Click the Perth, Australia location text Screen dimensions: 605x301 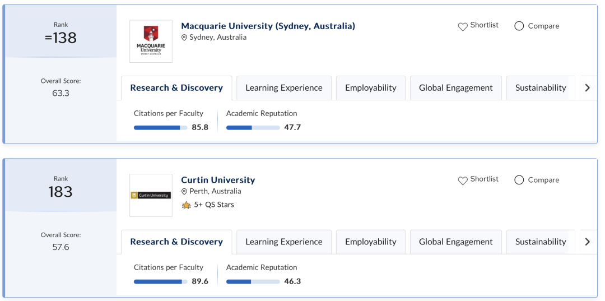(215, 191)
